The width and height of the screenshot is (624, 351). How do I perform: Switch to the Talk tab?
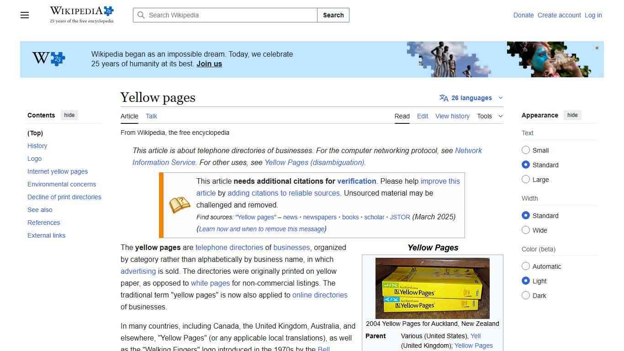[151, 116]
